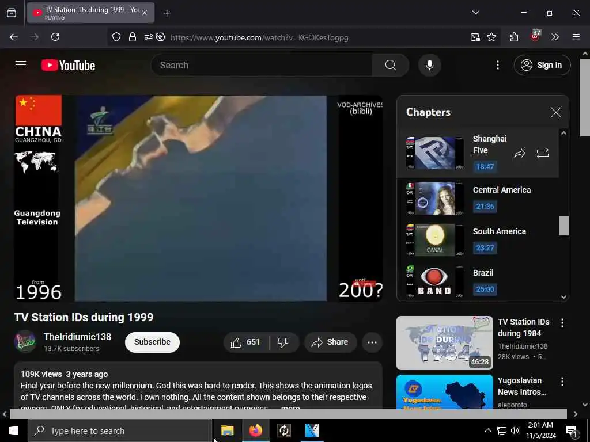
Task: Open the Firefox extensions puzzle icon
Action: coord(514,37)
